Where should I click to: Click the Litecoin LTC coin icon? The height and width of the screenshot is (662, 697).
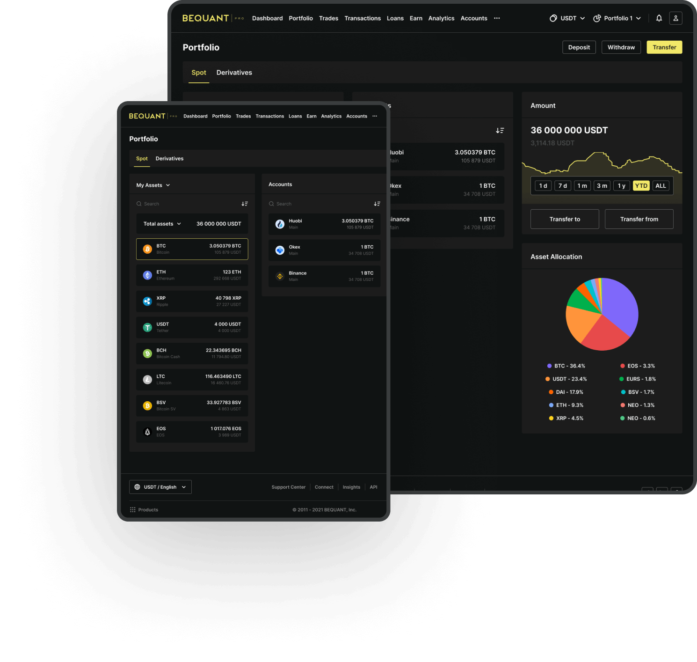click(x=147, y=380)
